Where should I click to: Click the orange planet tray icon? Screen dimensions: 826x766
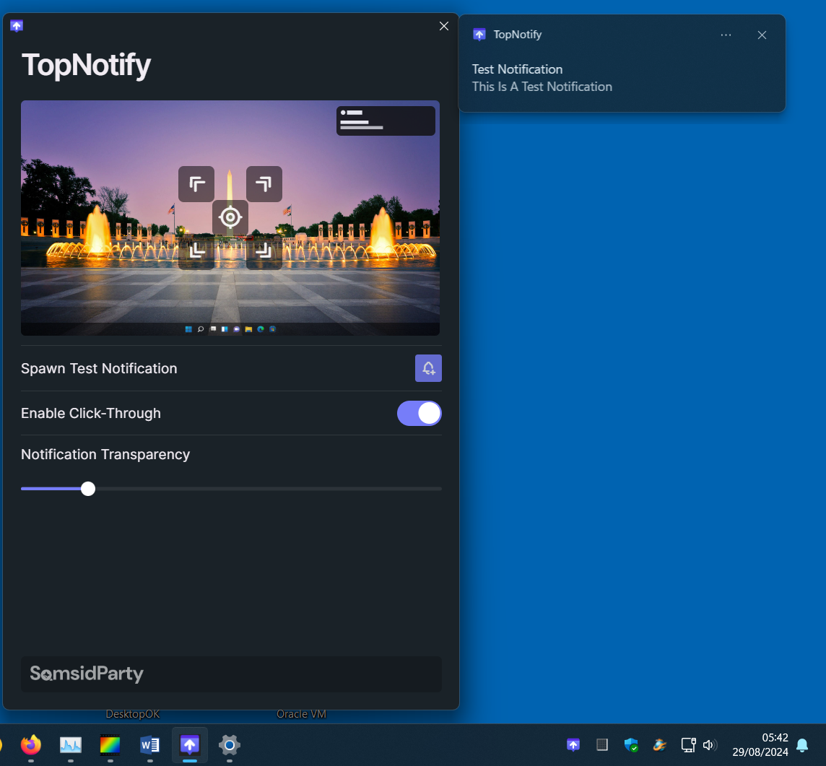(659, 745)
